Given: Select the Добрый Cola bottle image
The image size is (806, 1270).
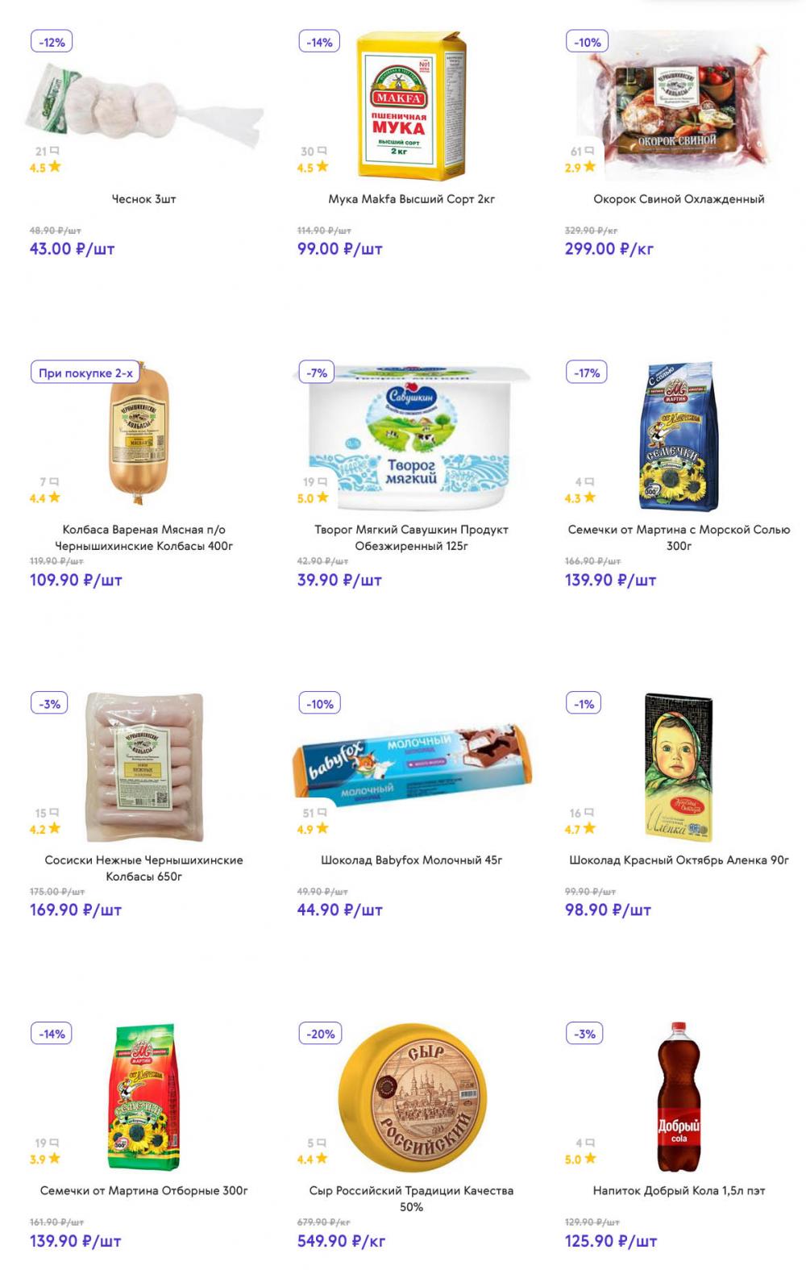Looking at the screenshot, I should [x=679, y=1097].
